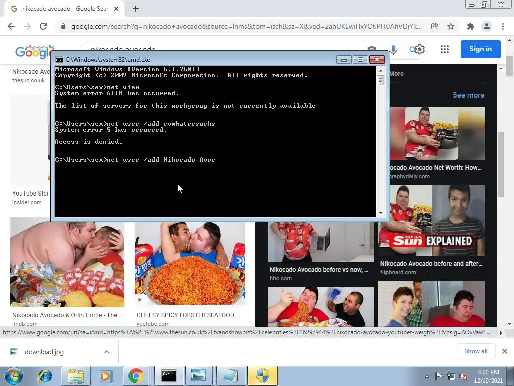Click the cmd window scrollbar thumb
This screenshot has height=386, width=514.
click(x=381, y=80)
